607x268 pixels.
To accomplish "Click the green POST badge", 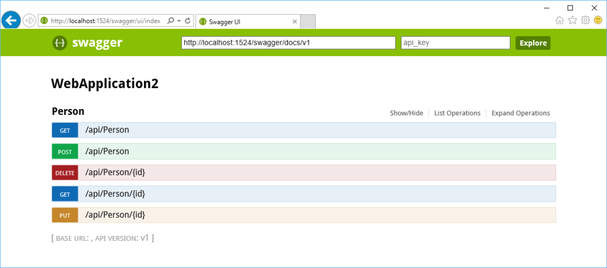I will [x=65, y=151].
